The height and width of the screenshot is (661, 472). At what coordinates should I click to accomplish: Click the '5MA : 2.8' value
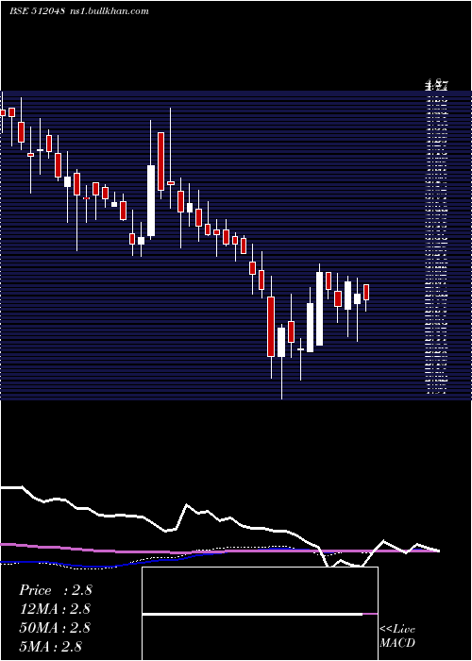[51, 646]
